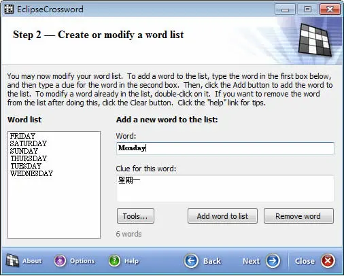This screenshot has height=276, width=344.
Task: Select THURSDAY in the word list
Action: (x=29, y=158)
